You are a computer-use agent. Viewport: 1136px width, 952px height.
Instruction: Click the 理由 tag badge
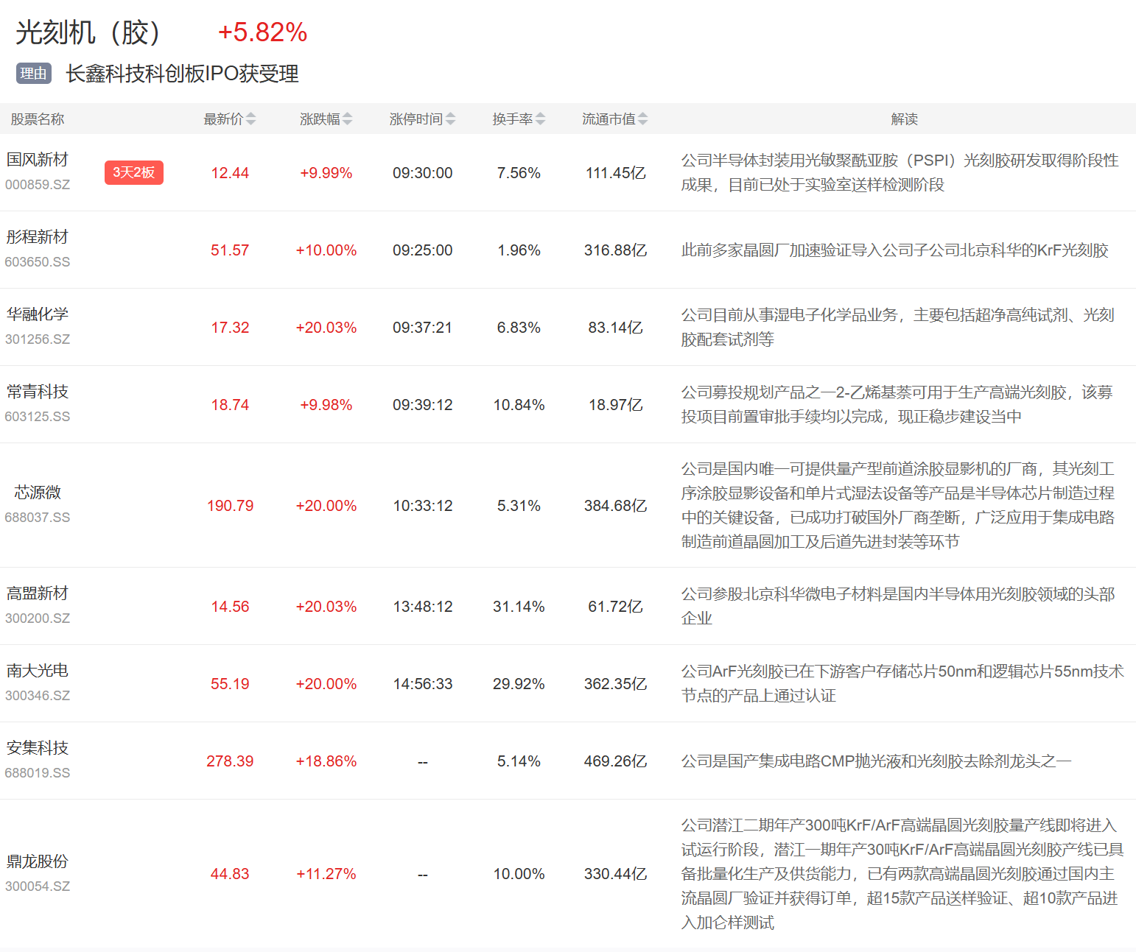pyautogui.click(x=33, y=74)
